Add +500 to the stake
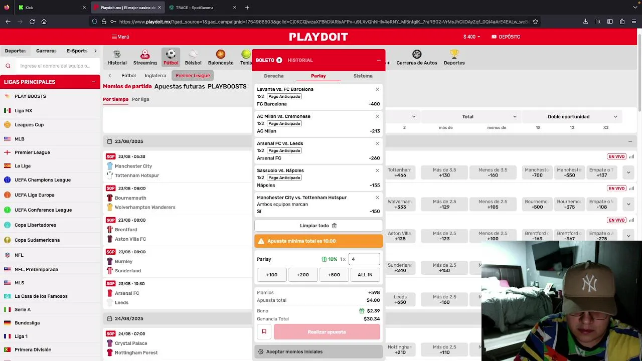 334,275
